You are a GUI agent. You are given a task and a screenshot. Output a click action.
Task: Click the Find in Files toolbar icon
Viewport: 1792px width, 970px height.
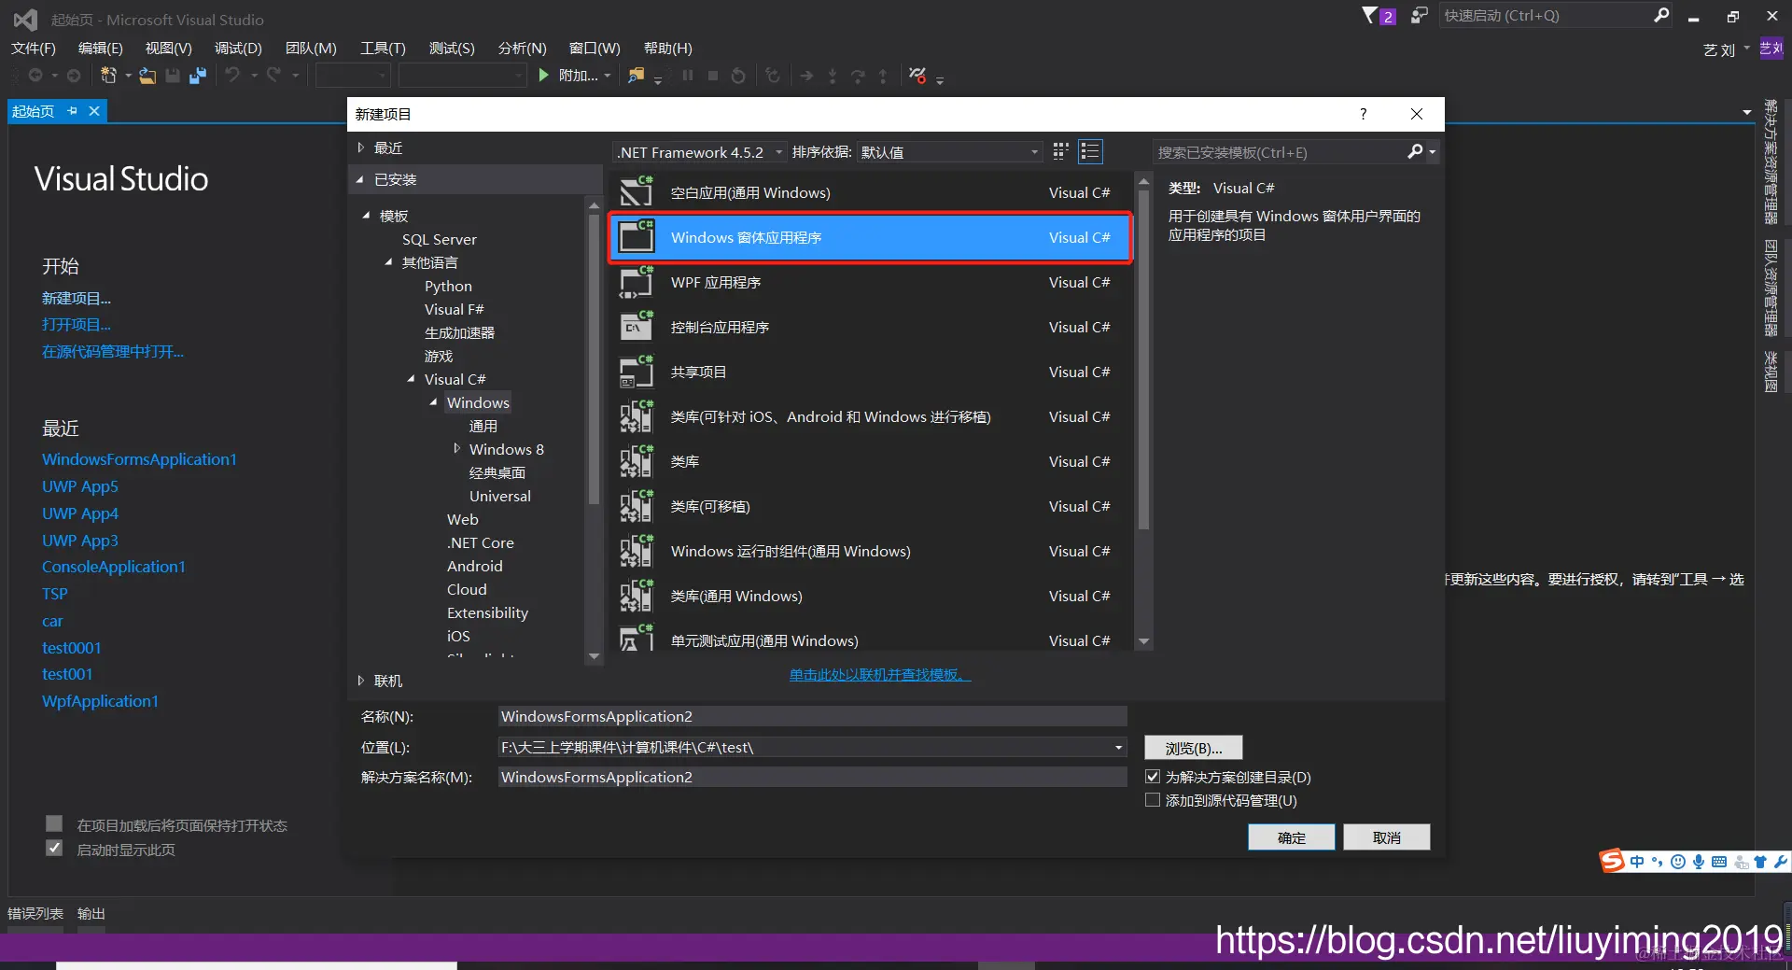pos(636,76)
